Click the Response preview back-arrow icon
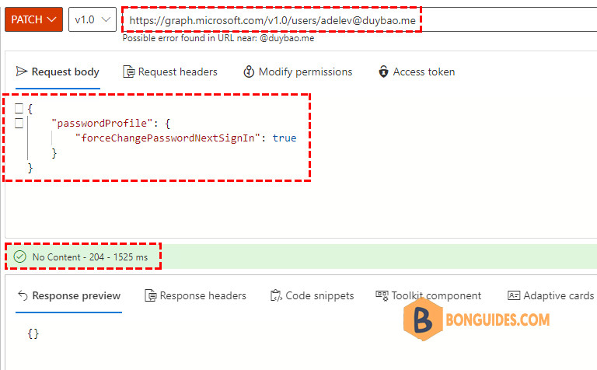The height and width of the screenshot is (370, 597). click(x=23, y=295)
